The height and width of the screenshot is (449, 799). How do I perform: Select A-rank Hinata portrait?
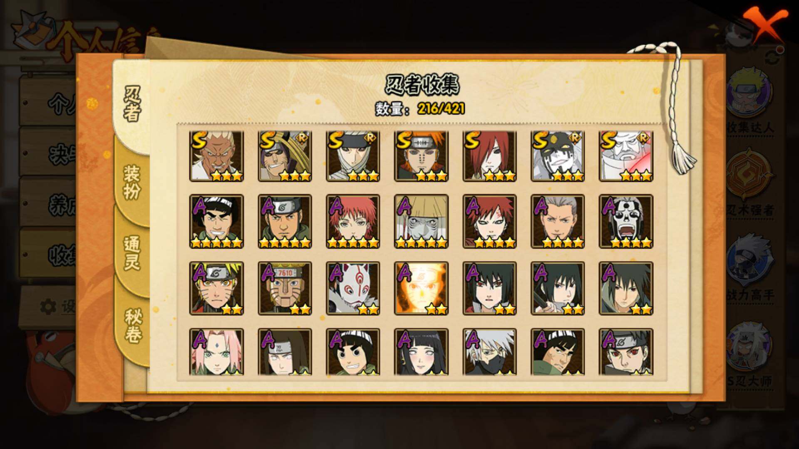tap(421, 352)
